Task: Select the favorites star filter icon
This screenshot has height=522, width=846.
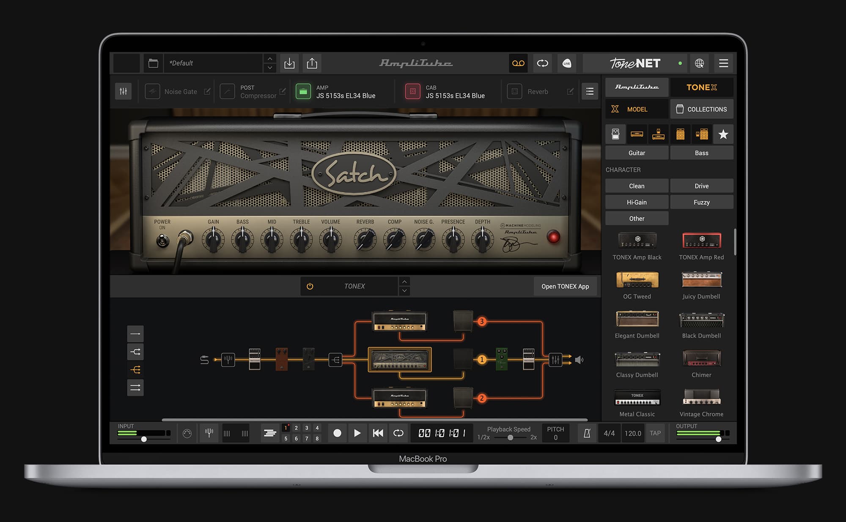Action: click(x=723, y=134)
